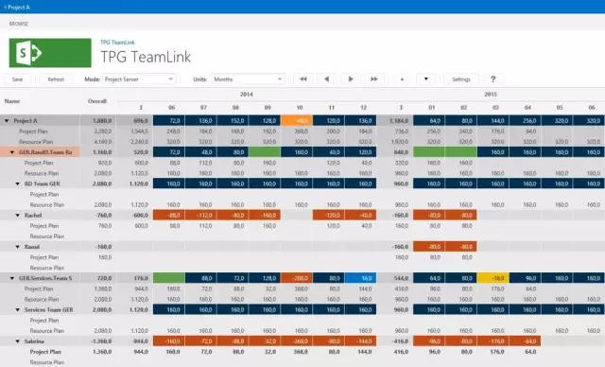Open the Mode dropdown showing Project Server

139,79
